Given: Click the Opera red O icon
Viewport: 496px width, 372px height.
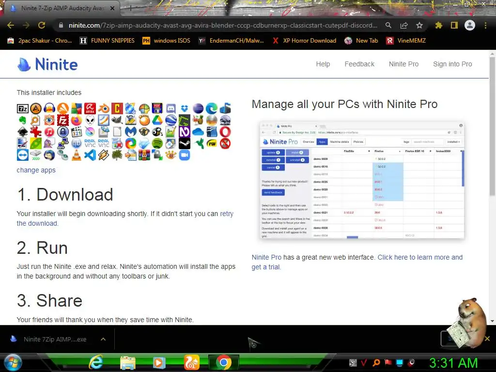Looking at the screenshot, I should (225, 132).
